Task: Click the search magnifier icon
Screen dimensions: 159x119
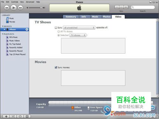Action: pyautogui.click(x=133, y=7)
